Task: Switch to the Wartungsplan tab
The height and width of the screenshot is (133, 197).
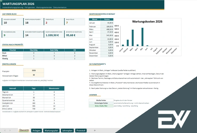Action: coord(51,131)
